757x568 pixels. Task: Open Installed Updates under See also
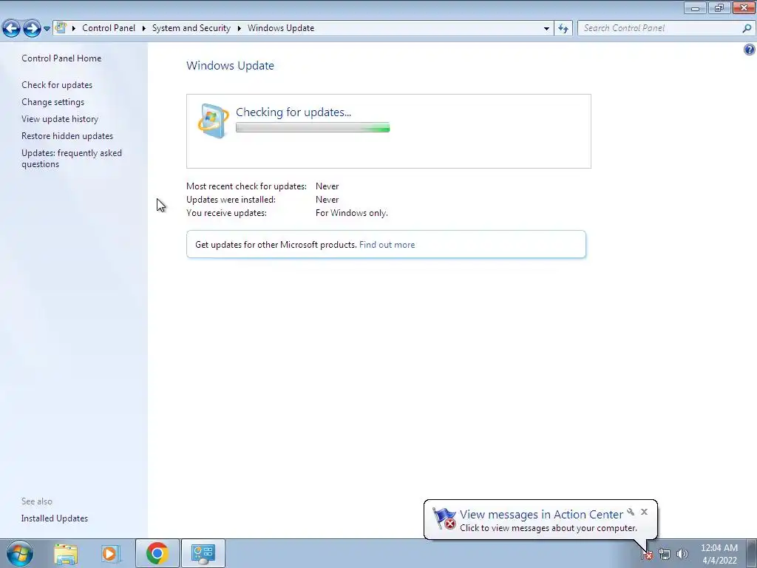coord(55,518)
